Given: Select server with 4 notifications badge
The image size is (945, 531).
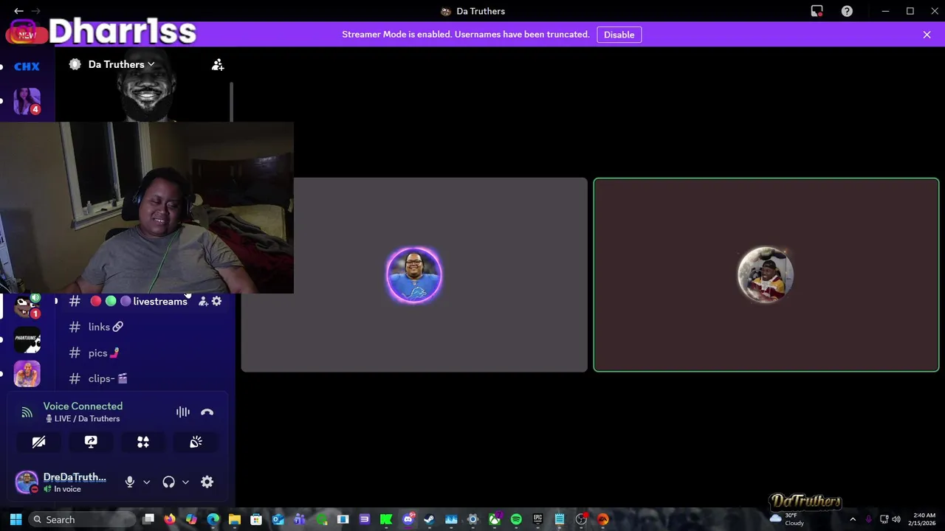Looking at the screenshot, I should [x=27, y=101].
